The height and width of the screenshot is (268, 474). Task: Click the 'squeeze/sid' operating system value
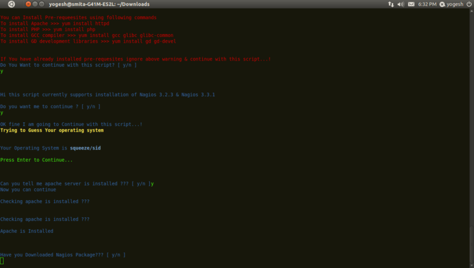point(85,148)
